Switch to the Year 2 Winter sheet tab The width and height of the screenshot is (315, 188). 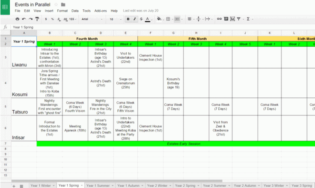pos(157,185)
